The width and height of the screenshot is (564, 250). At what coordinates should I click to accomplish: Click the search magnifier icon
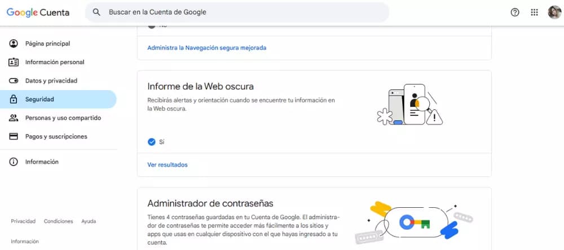pyautogui.click(x=97, y=12)
